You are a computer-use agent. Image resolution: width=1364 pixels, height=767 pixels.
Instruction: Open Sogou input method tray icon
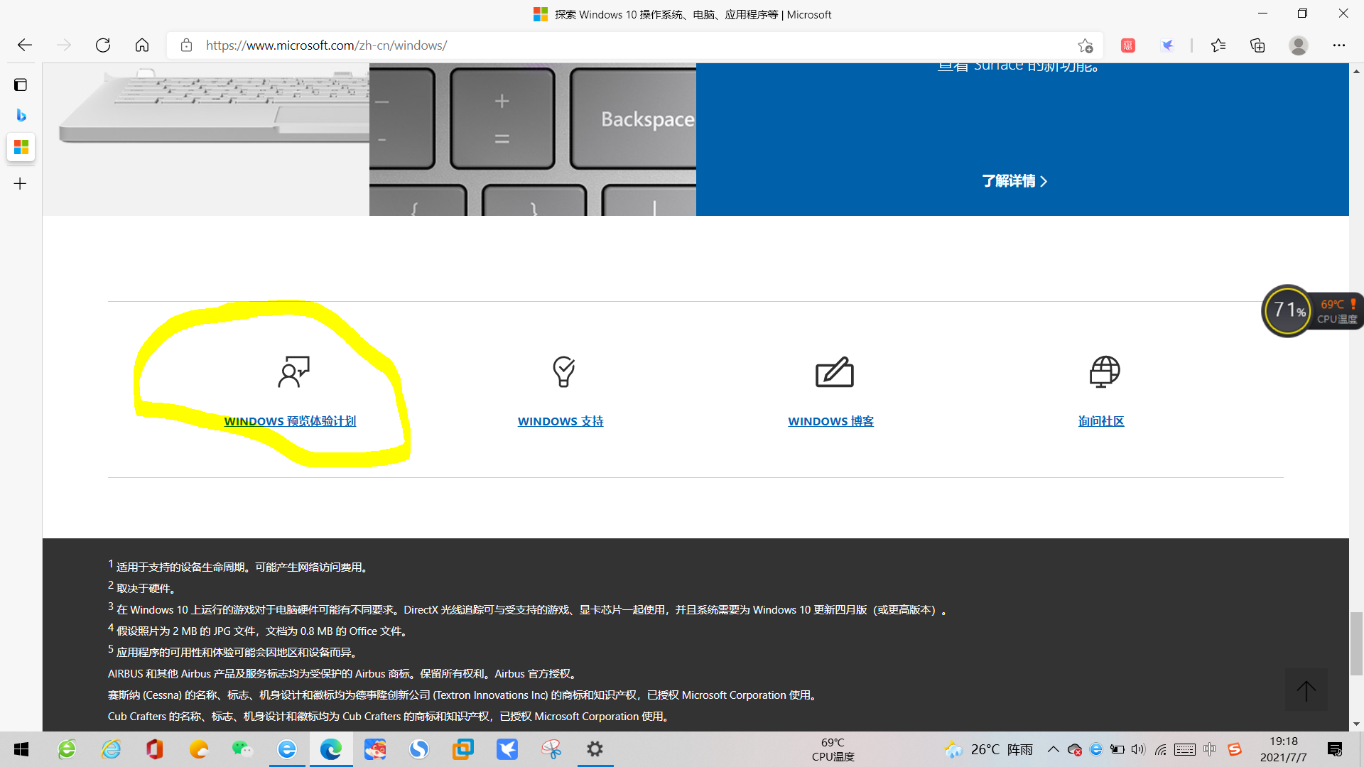[x=1235, y=749]
